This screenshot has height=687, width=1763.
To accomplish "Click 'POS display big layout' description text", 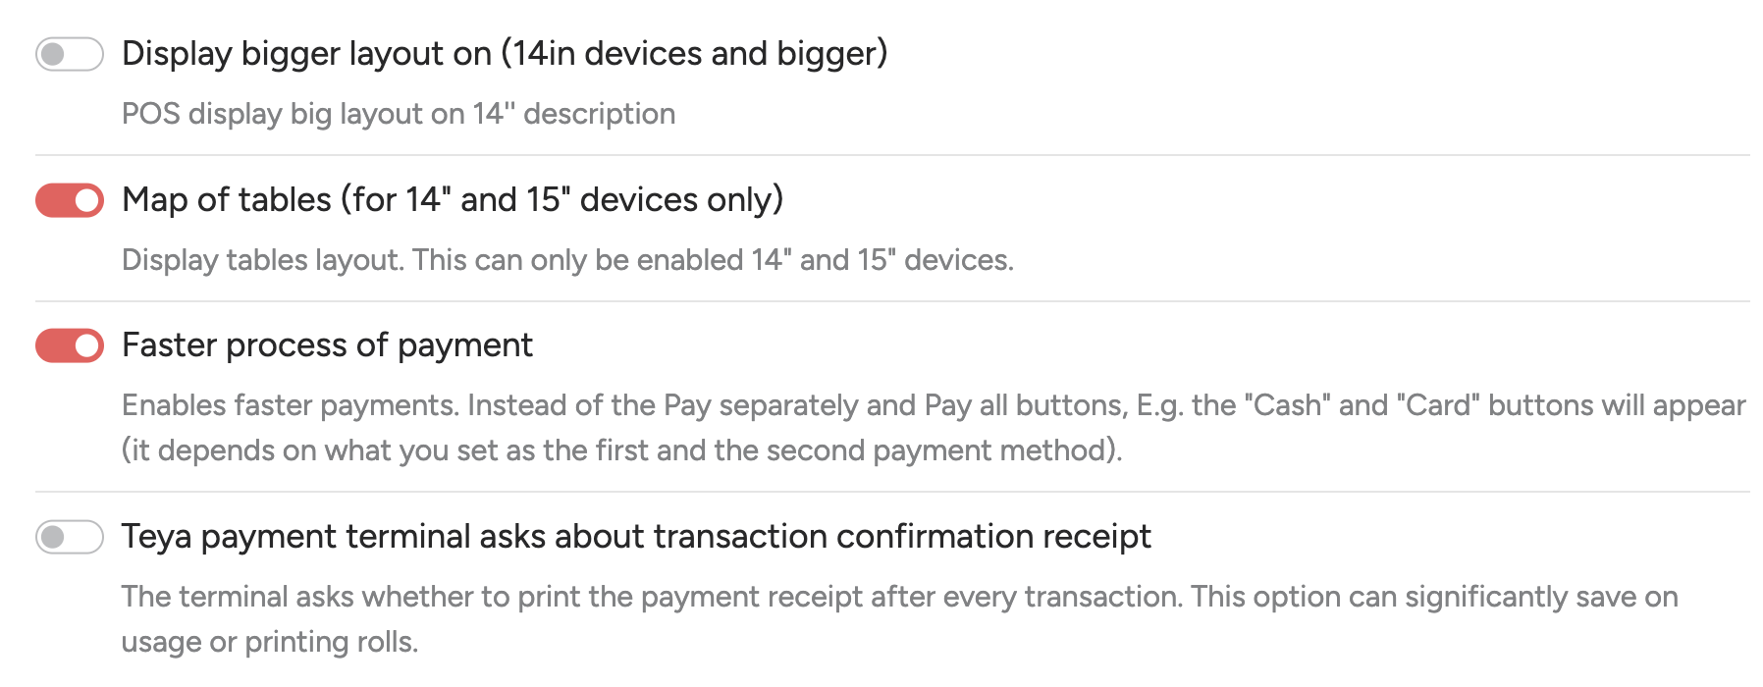I will (x=398, y=114).
